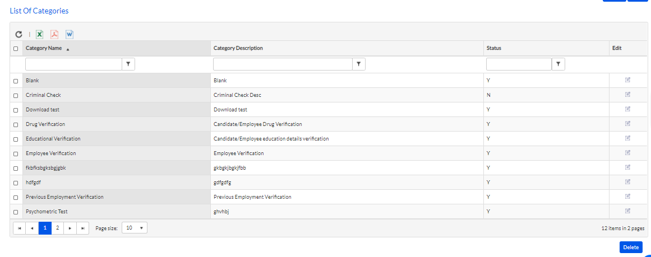Tick the Blank category checkbox

[16, 81]
